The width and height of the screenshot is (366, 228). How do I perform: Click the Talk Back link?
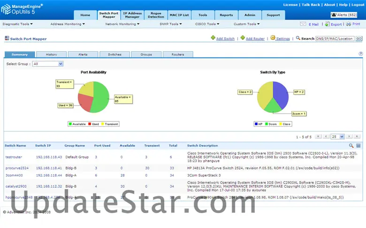311,5
